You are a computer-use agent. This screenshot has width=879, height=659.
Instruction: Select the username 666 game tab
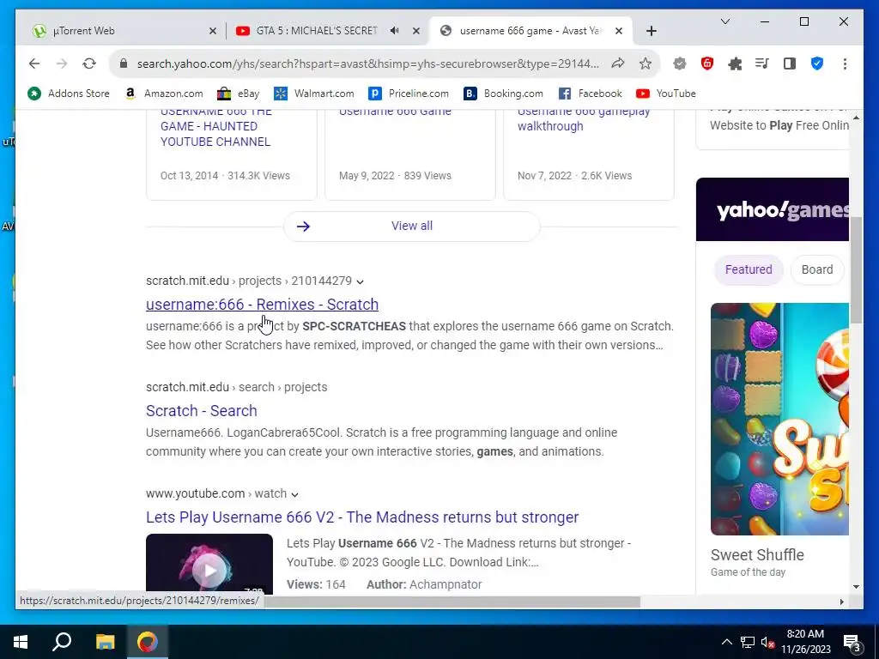point(530,31)
